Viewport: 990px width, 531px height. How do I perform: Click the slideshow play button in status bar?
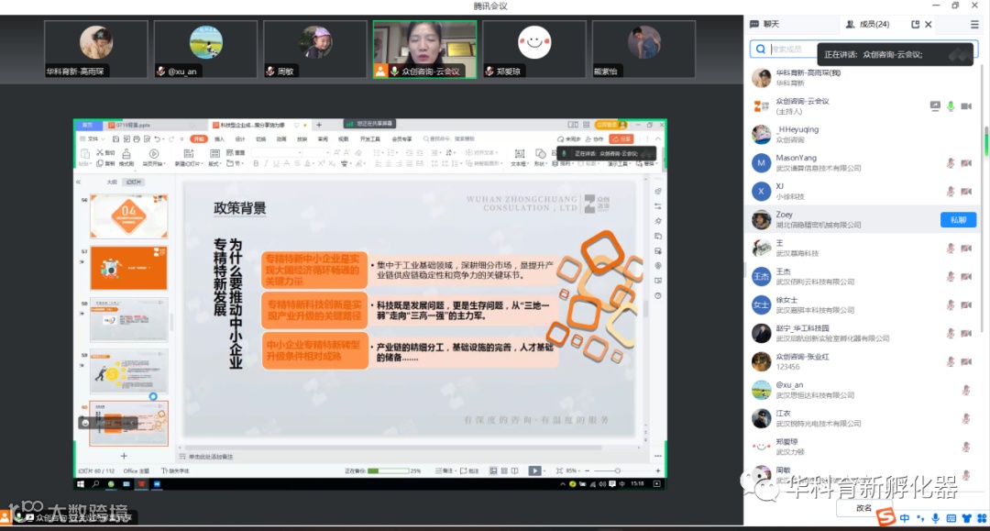click(534, 471)
